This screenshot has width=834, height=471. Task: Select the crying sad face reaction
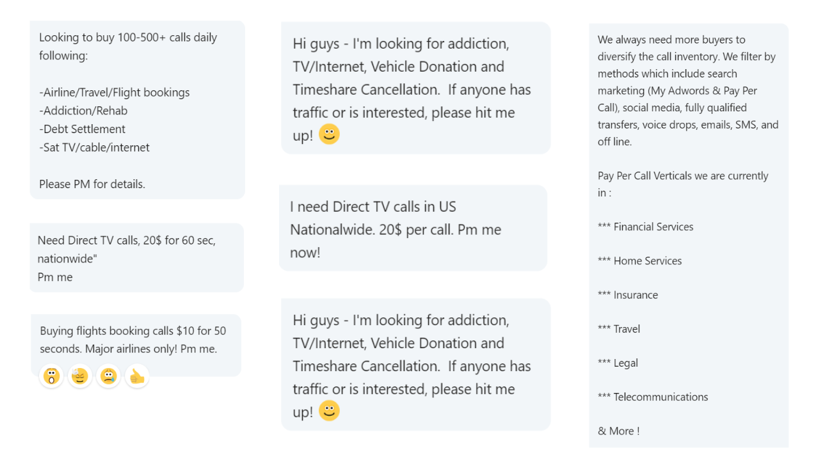click(x=109, y=376)
